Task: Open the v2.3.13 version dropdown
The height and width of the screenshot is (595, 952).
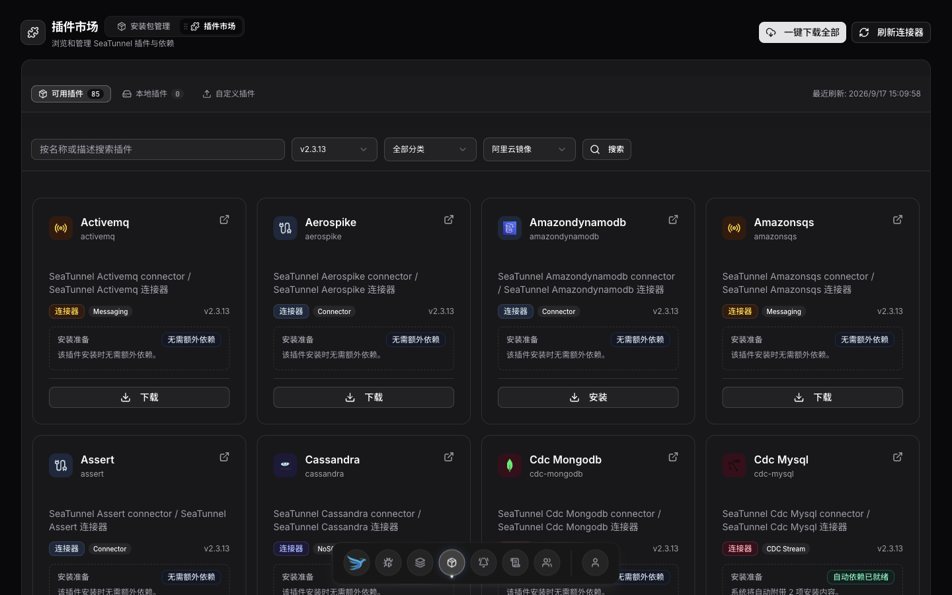Action: click(335, 149)
